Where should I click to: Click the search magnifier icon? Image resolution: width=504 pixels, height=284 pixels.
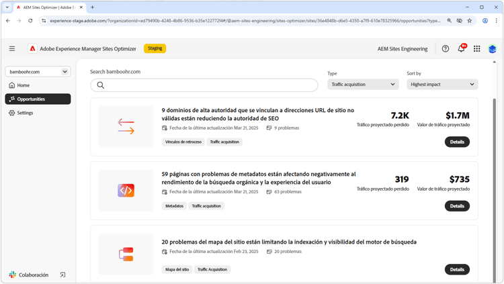(x=101, y=85)
